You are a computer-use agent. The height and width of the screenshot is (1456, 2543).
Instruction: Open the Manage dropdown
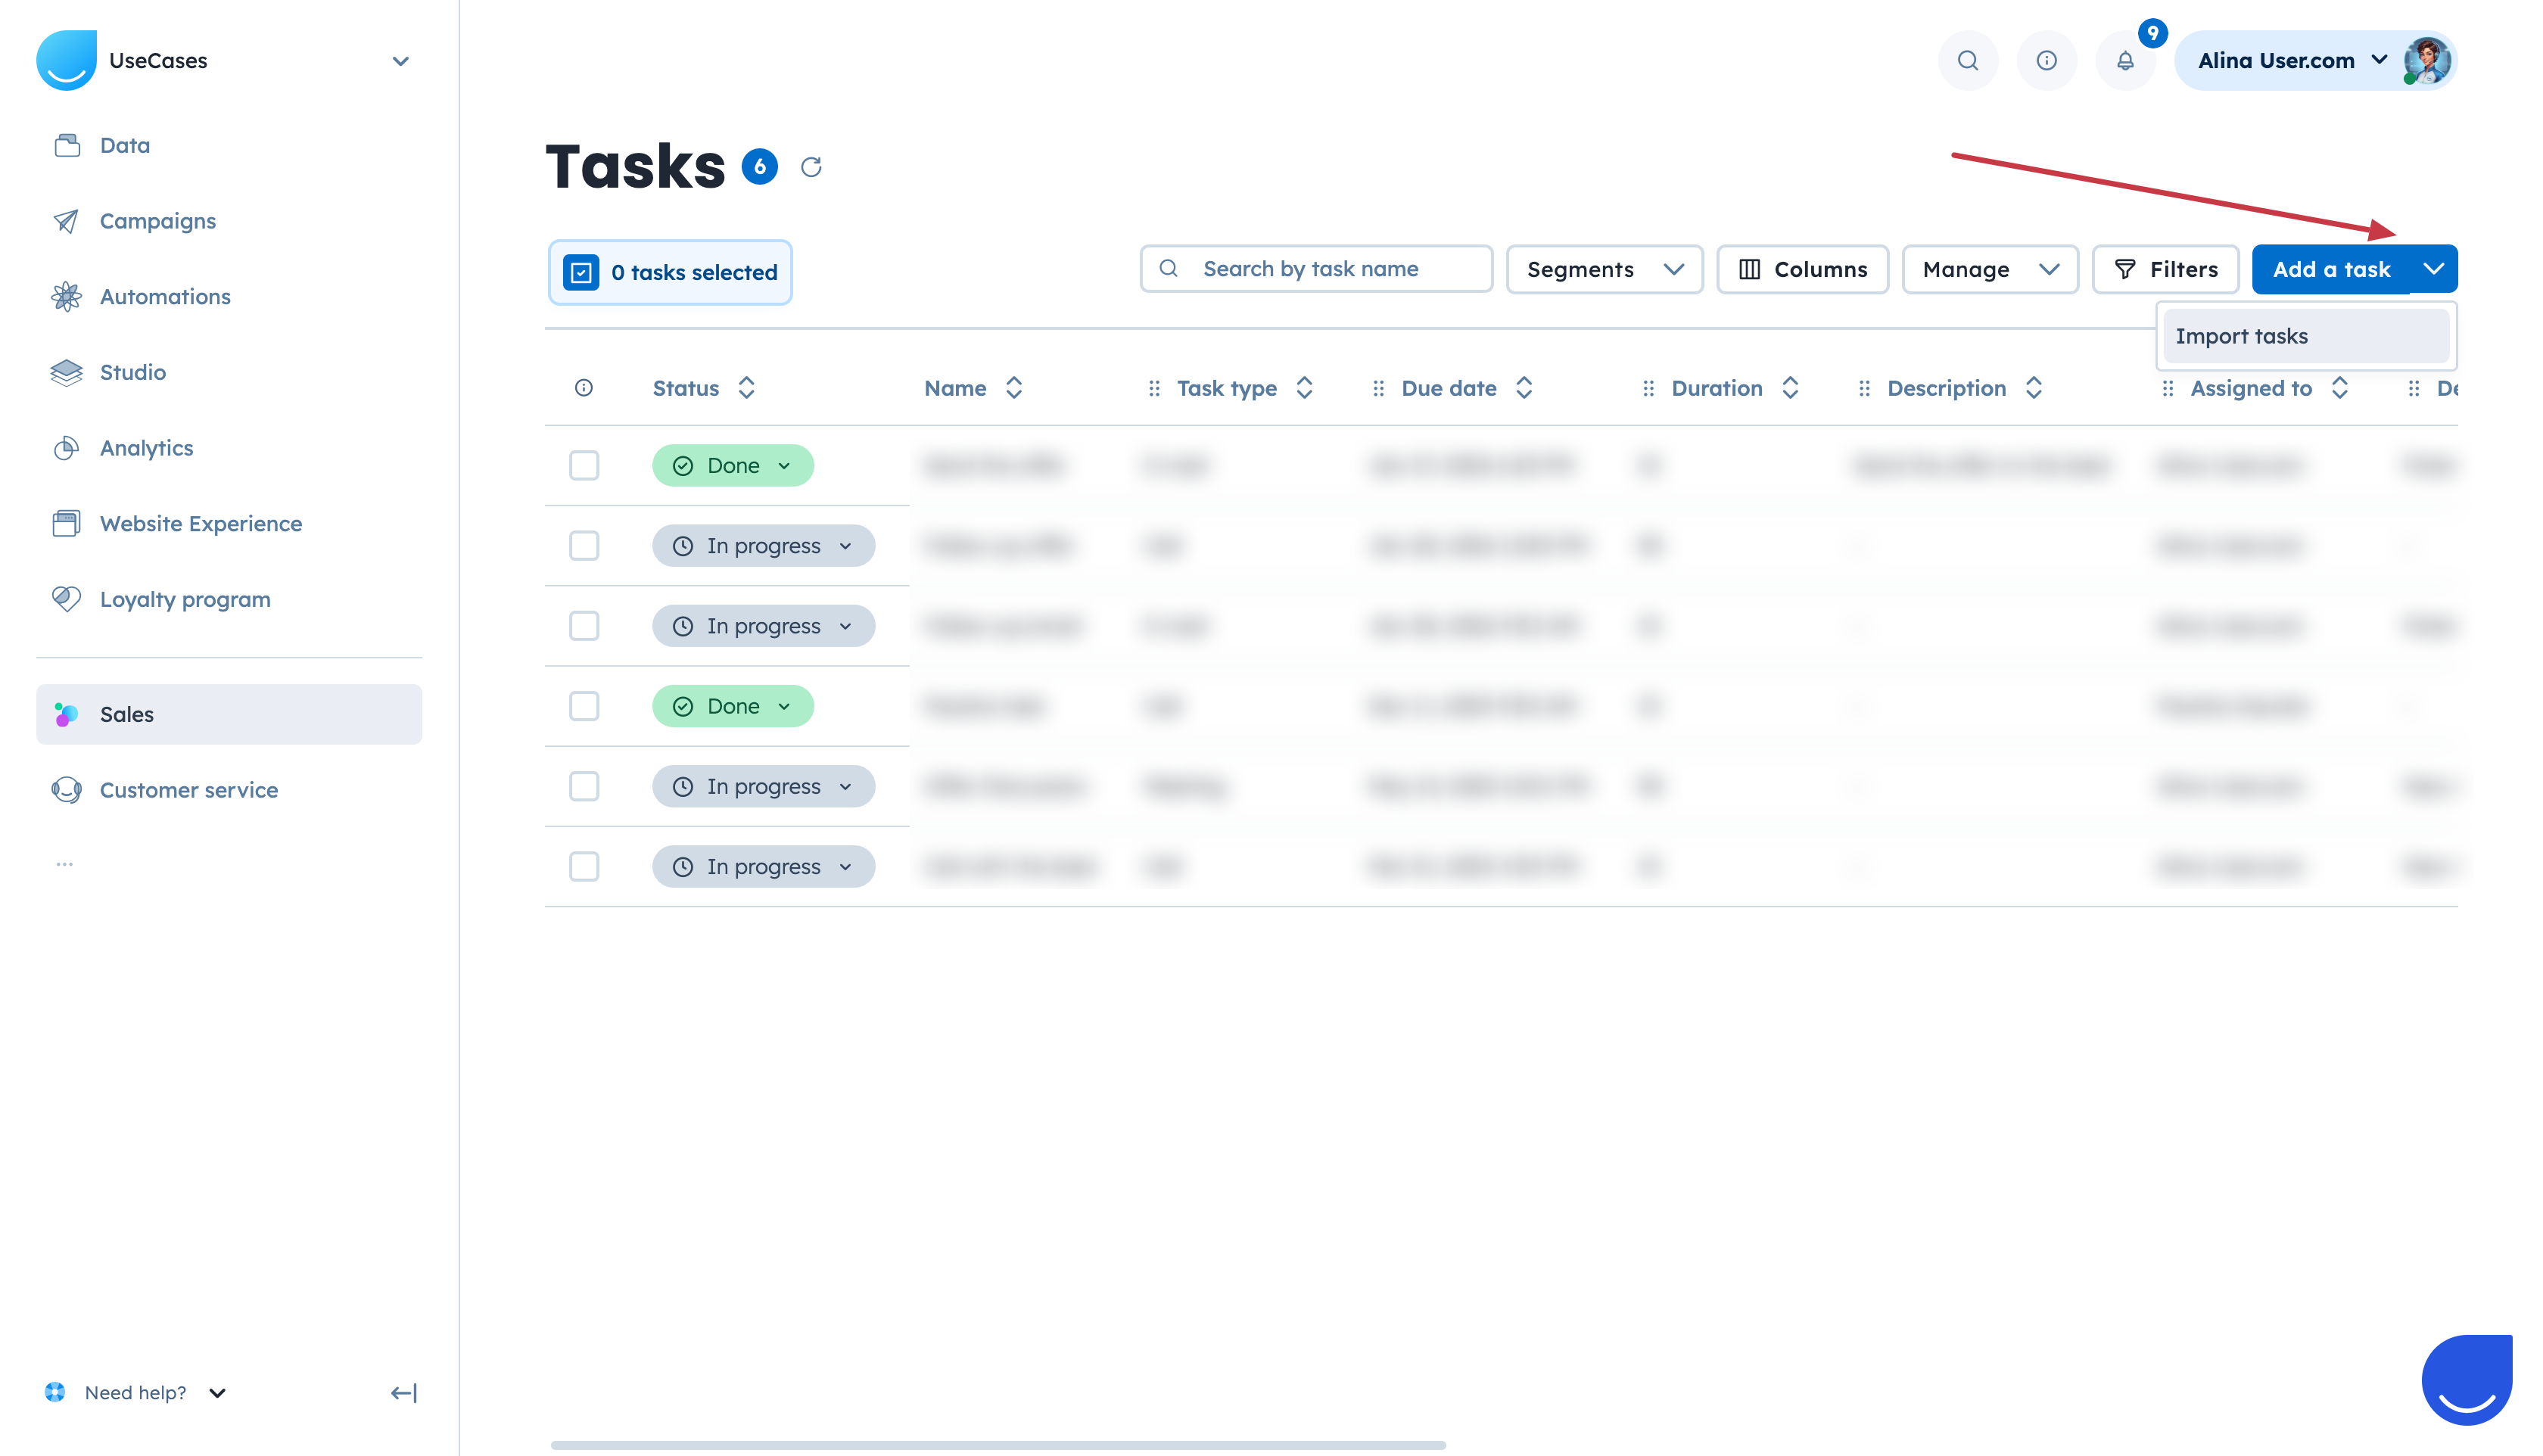tap(1989, 269)
